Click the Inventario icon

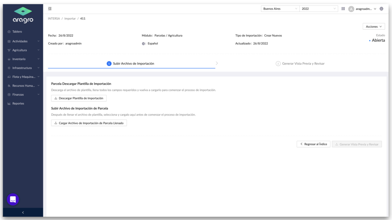pos(9,59)
